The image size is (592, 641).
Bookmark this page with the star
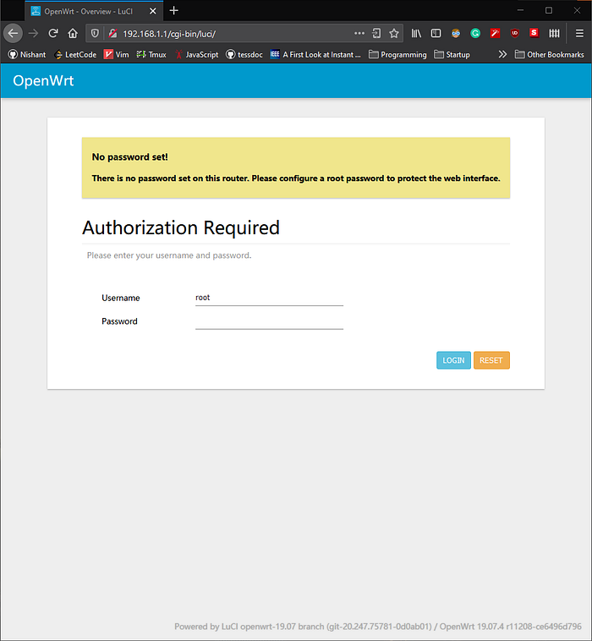394,34
